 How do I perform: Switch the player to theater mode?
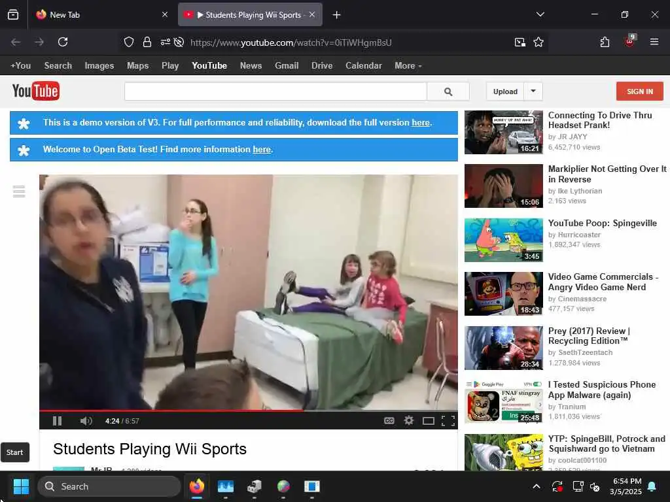coord(428,422)
